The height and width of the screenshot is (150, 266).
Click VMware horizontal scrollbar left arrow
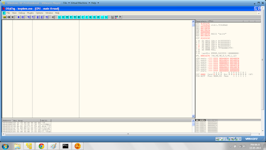[3, 134]
